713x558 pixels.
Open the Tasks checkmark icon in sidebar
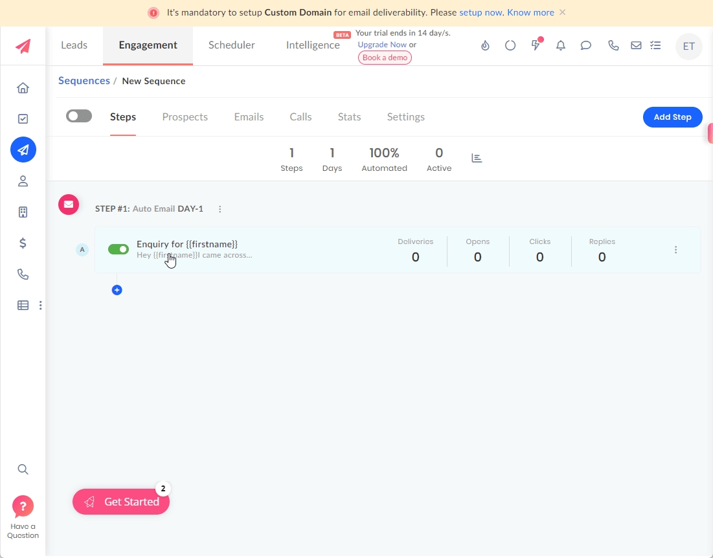(23, 119)
